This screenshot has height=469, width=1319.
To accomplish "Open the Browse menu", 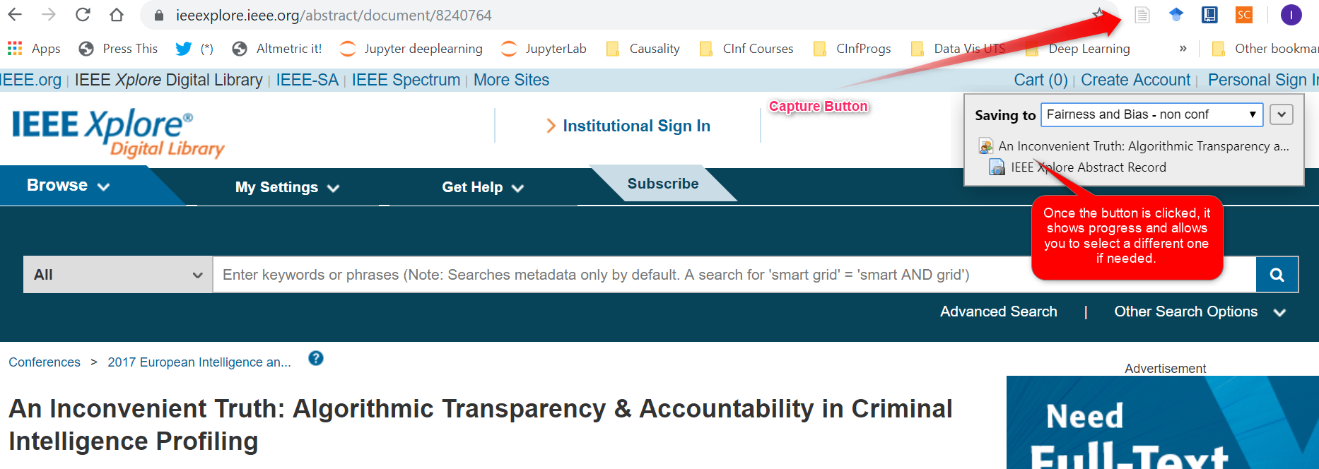I will [69, 186].
